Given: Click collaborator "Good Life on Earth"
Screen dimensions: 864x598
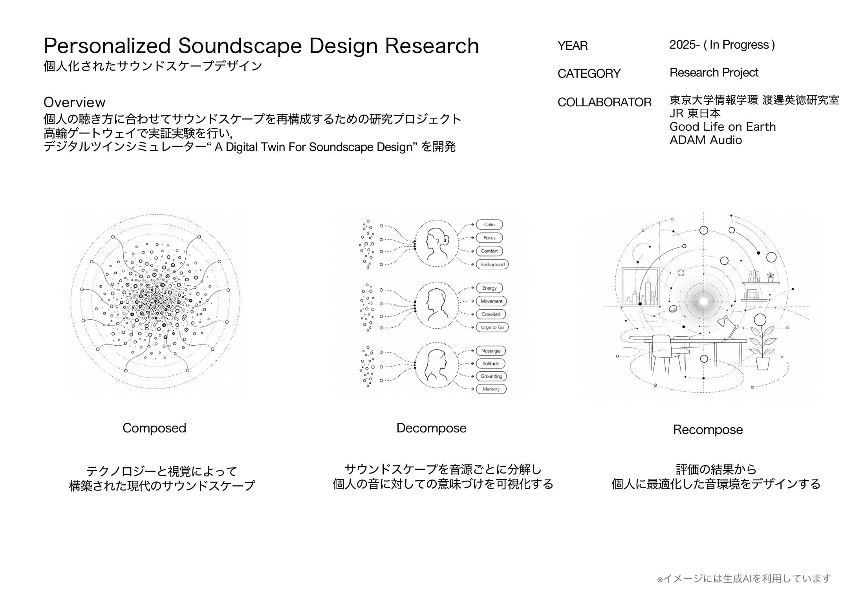Looking at the screenshot, I should (x=723, y=127).
